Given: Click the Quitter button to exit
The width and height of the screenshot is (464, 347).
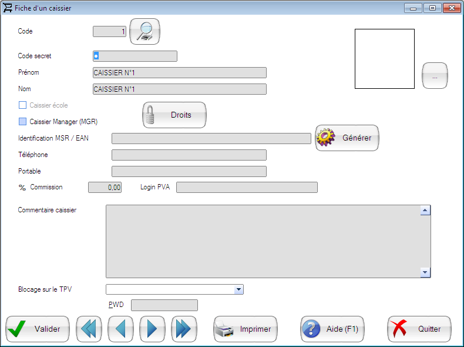Looking at the screenshot, I should tap(419, 329).
